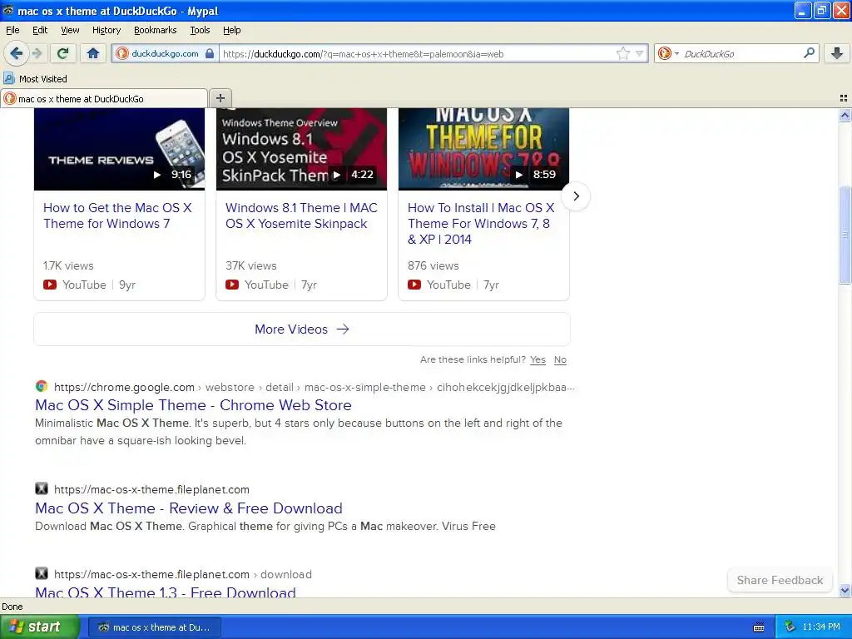Click the chrome.google.com result URL breadcrumb
The width and height of the screenshot is (852, 639).
pos(314,388)
